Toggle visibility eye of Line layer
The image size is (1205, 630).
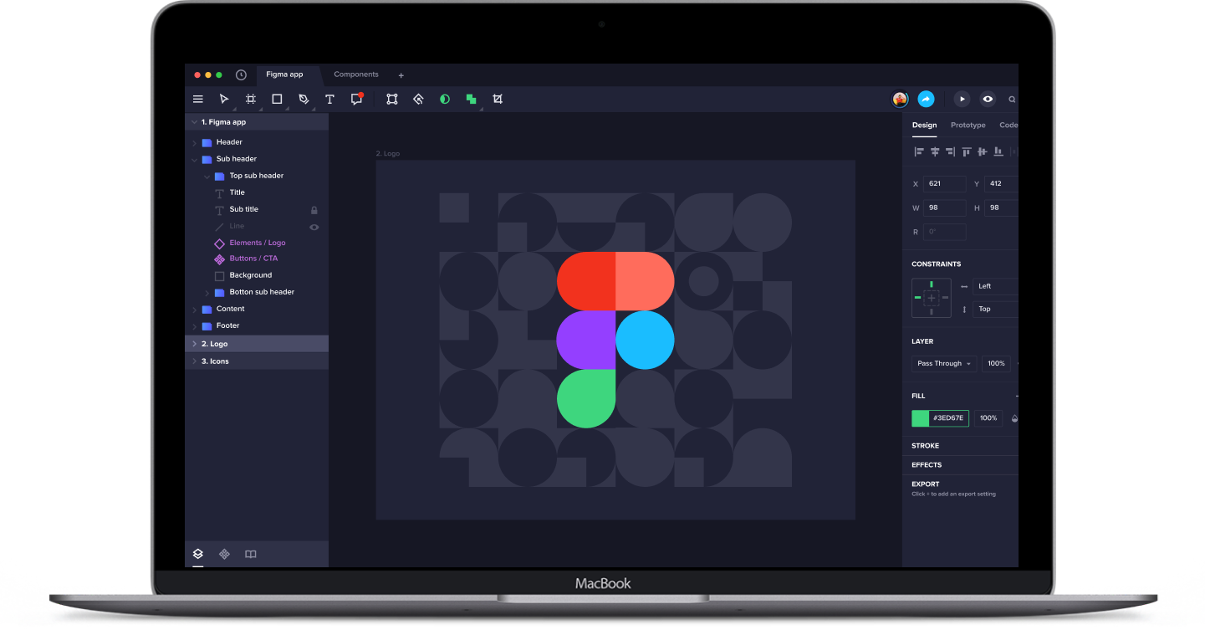point(314,227)
